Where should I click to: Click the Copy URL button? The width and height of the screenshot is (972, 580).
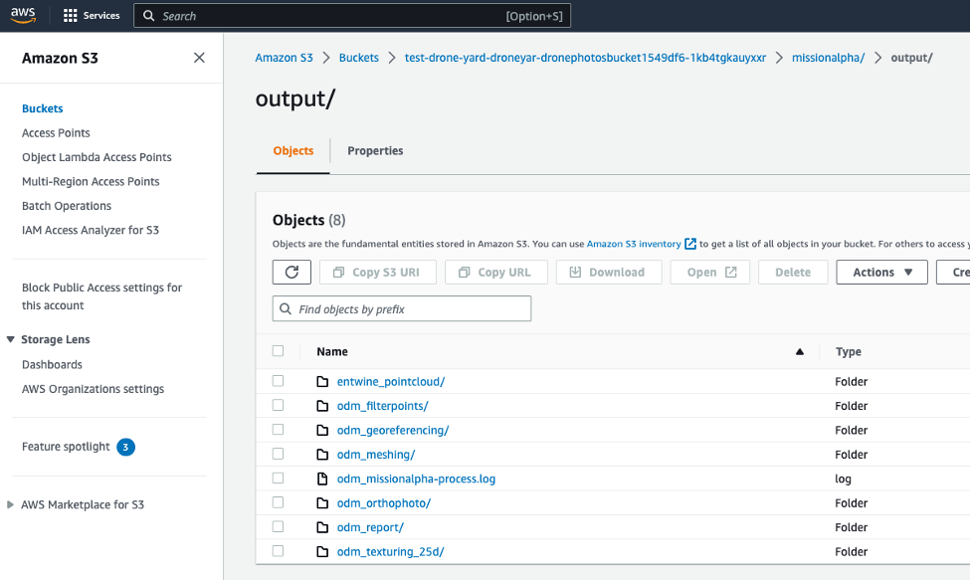point(495,272)
